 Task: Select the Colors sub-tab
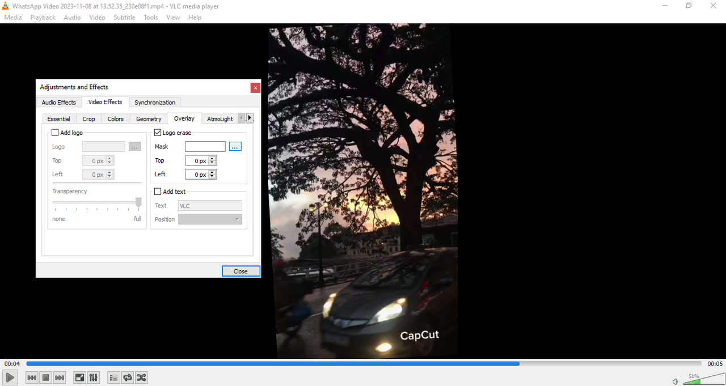click(116, 119)
